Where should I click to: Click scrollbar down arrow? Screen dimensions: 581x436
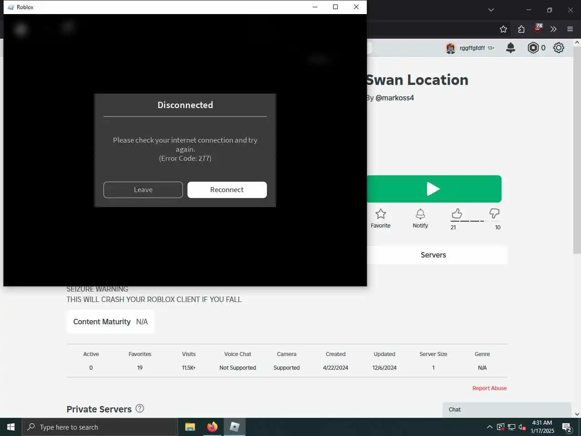click(x=577, y=414)
